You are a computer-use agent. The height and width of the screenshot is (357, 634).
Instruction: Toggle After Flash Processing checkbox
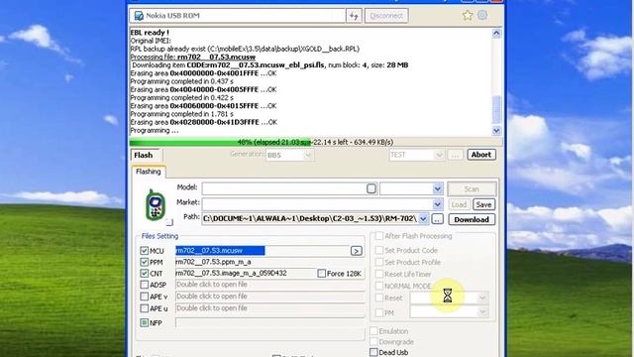point(378,236)
